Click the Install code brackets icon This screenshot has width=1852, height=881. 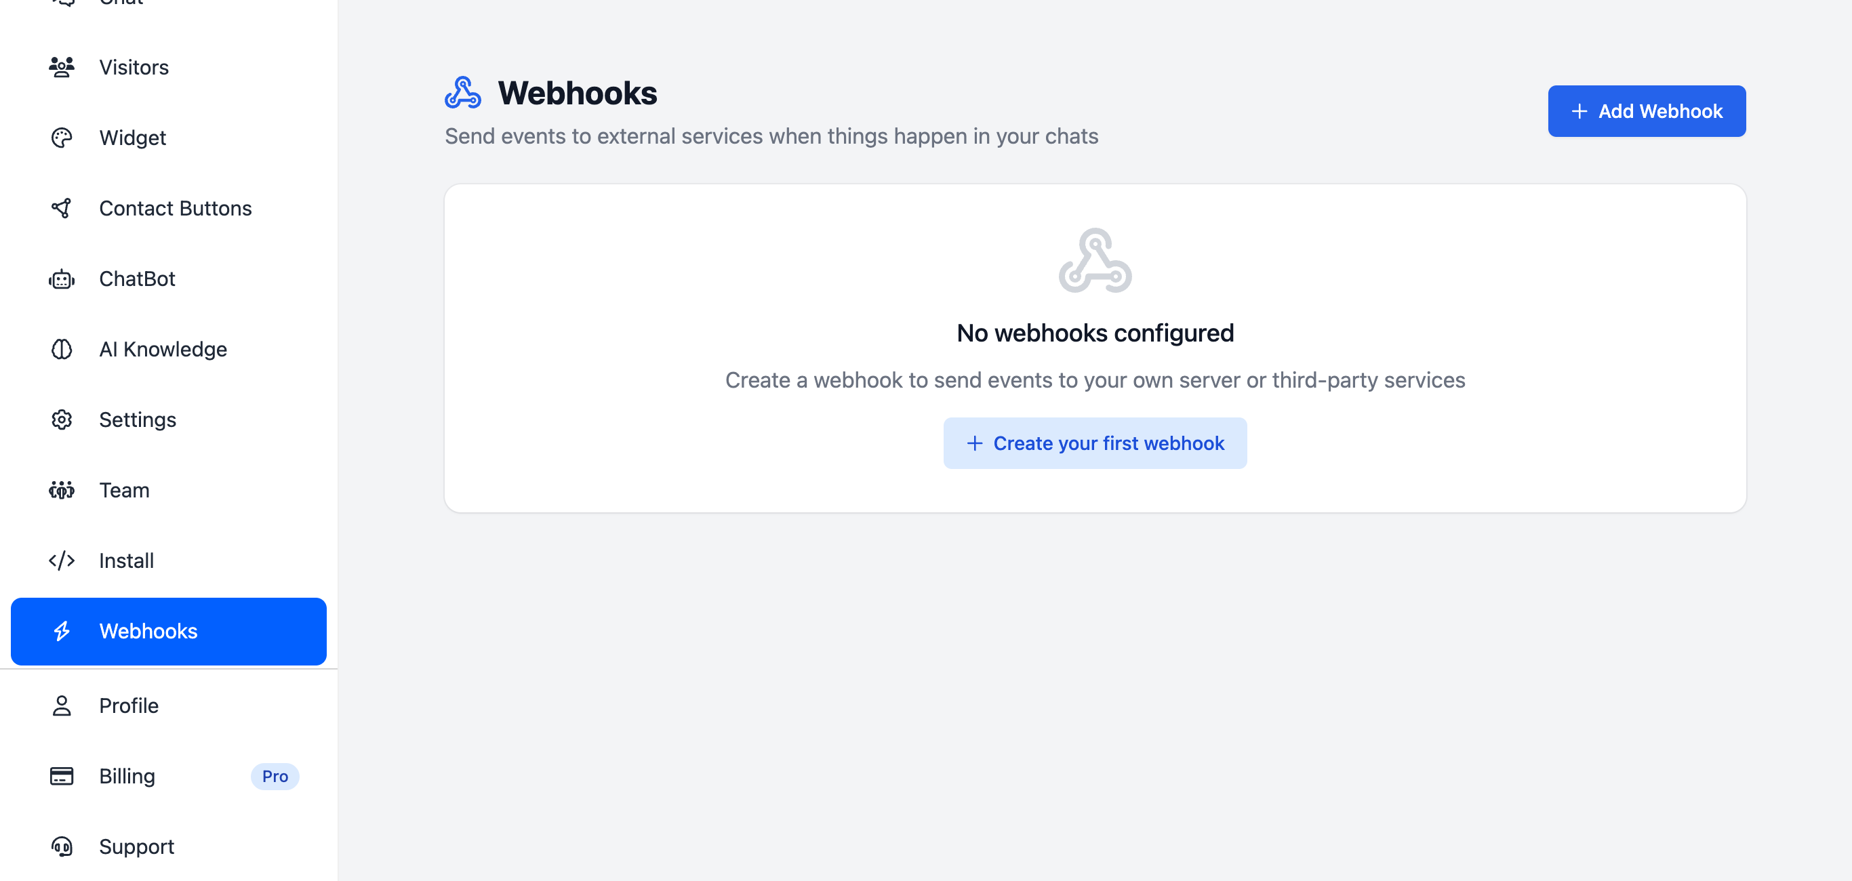62,560
